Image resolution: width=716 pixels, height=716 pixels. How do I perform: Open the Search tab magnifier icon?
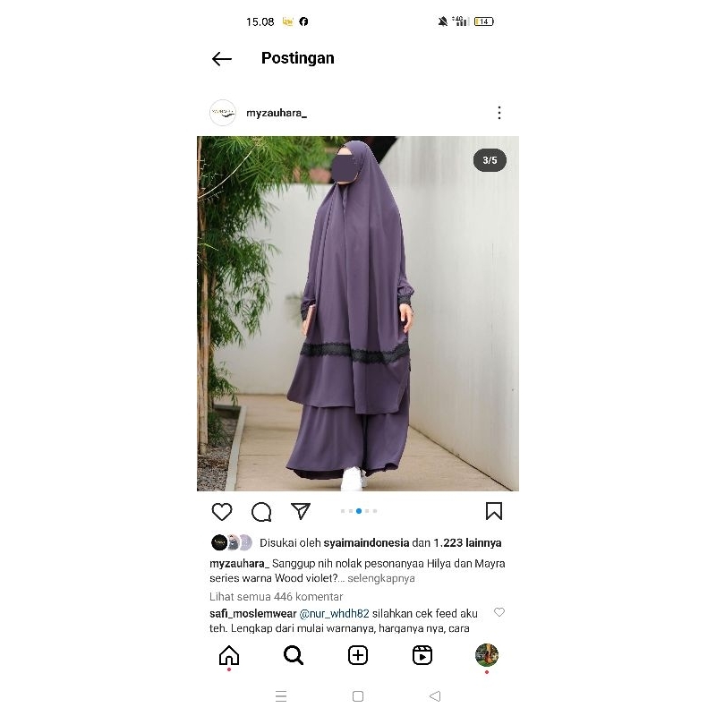(x=294, y=655)
